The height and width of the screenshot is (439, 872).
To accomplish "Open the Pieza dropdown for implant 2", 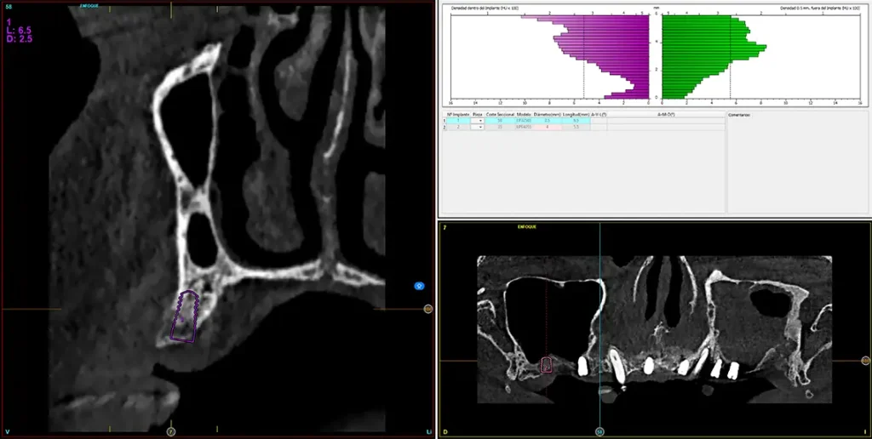I will tap(479, 127).
